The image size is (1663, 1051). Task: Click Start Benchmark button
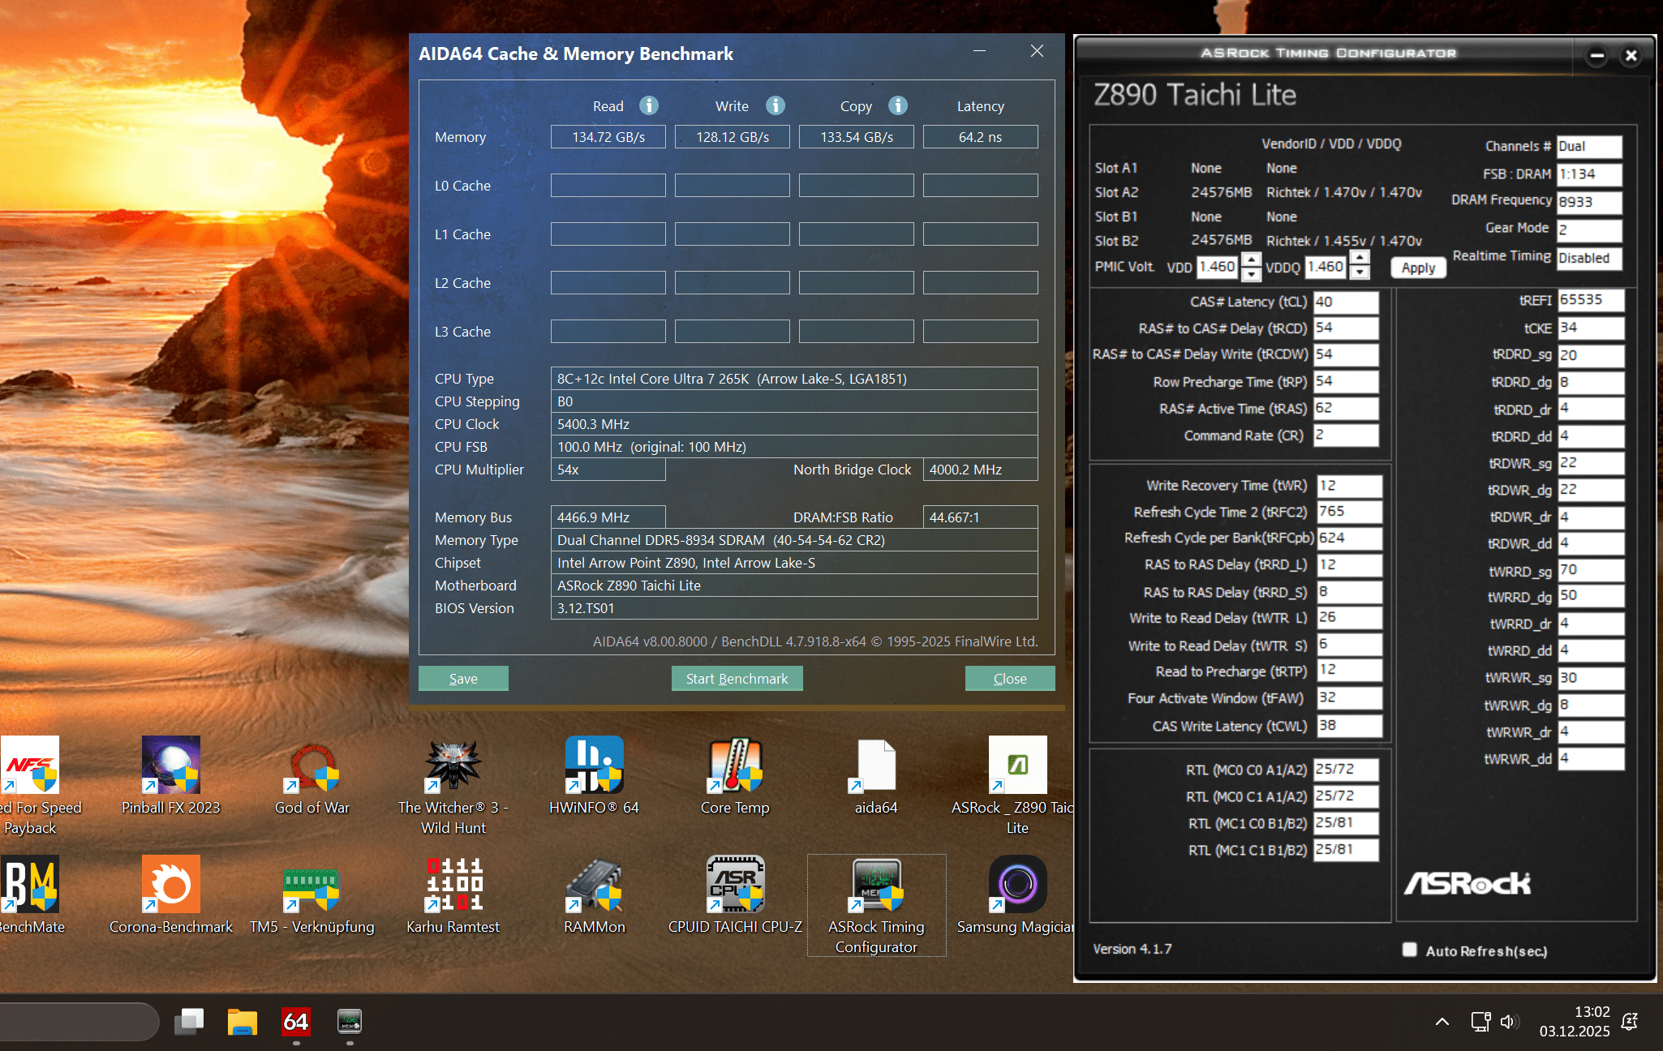pyautogui.click(x=737, y=679)
